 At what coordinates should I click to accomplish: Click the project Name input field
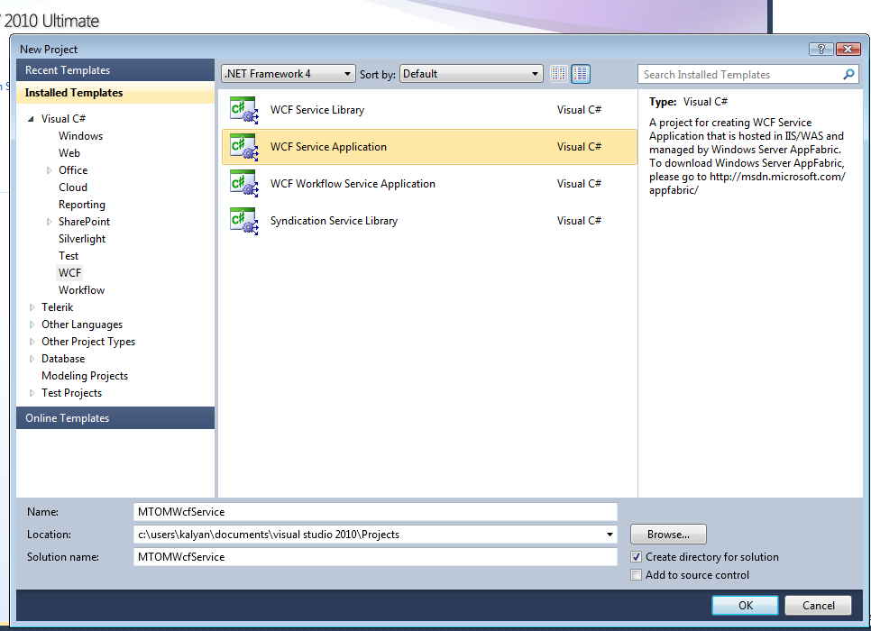375,512
